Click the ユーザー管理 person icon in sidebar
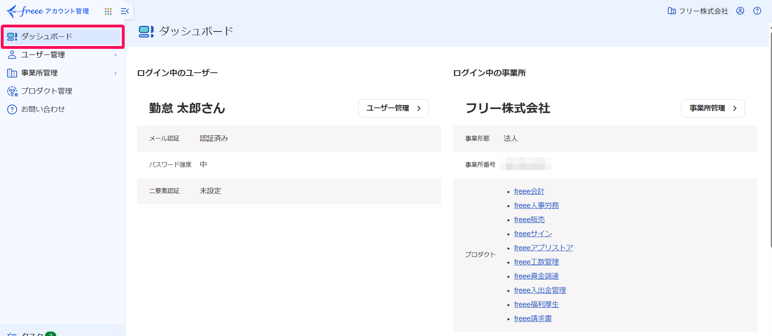Image resolution: width=772 pixels, height=336 pixels. [x=12, y=55]
